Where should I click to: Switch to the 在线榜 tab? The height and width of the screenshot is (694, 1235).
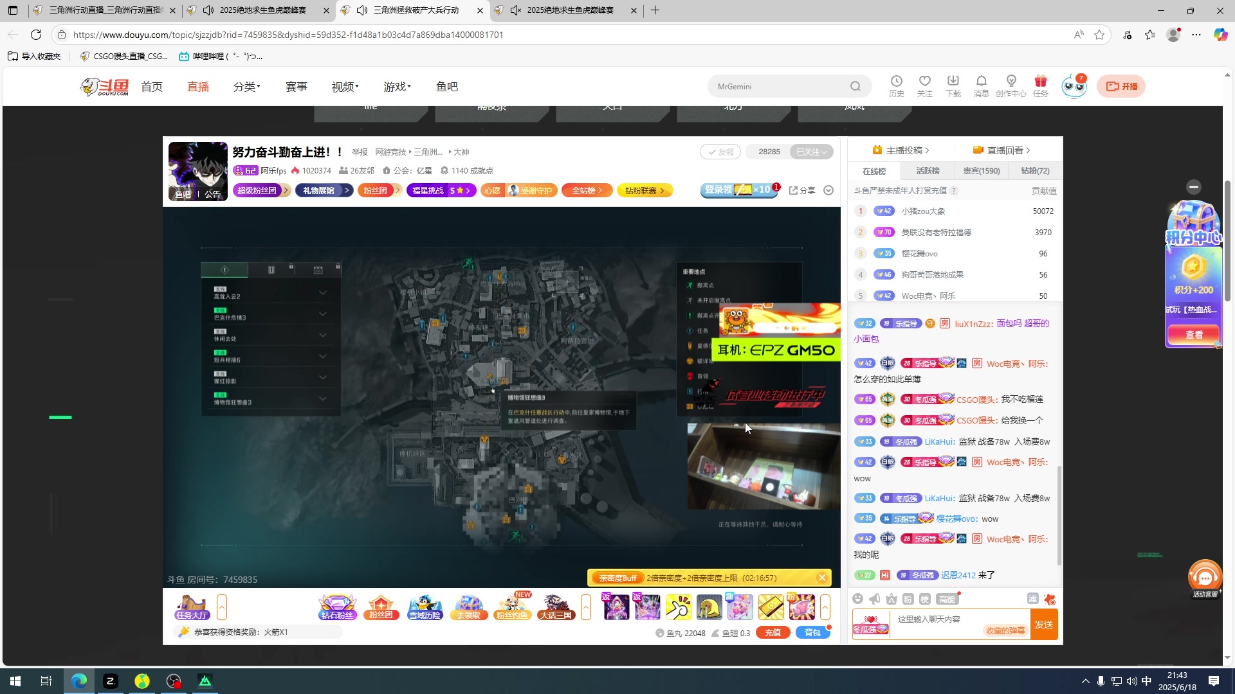[874, 171]
